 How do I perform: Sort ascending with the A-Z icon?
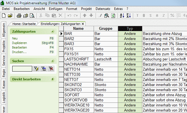point(122,15)
